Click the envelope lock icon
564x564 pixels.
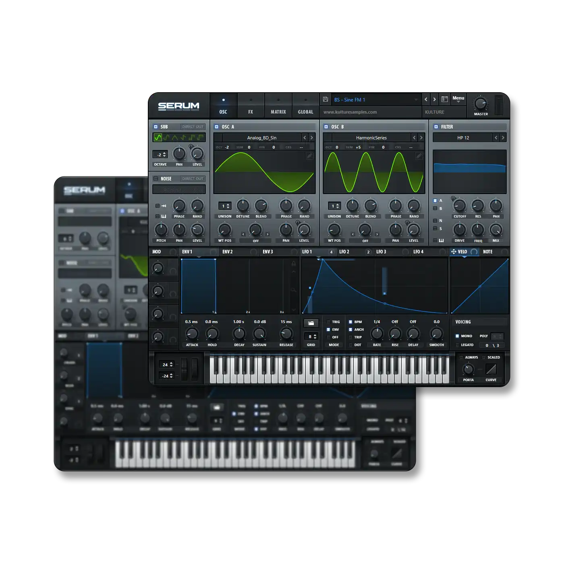[294, 263]
